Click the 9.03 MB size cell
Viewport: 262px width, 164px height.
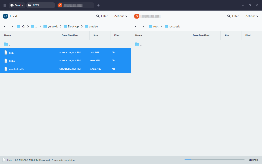[x=95, y=60]
